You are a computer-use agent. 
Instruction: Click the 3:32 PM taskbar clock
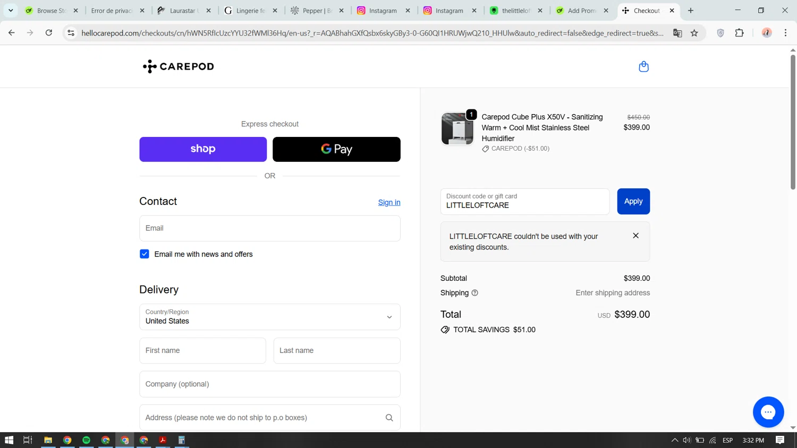click(x=753, y=440)
